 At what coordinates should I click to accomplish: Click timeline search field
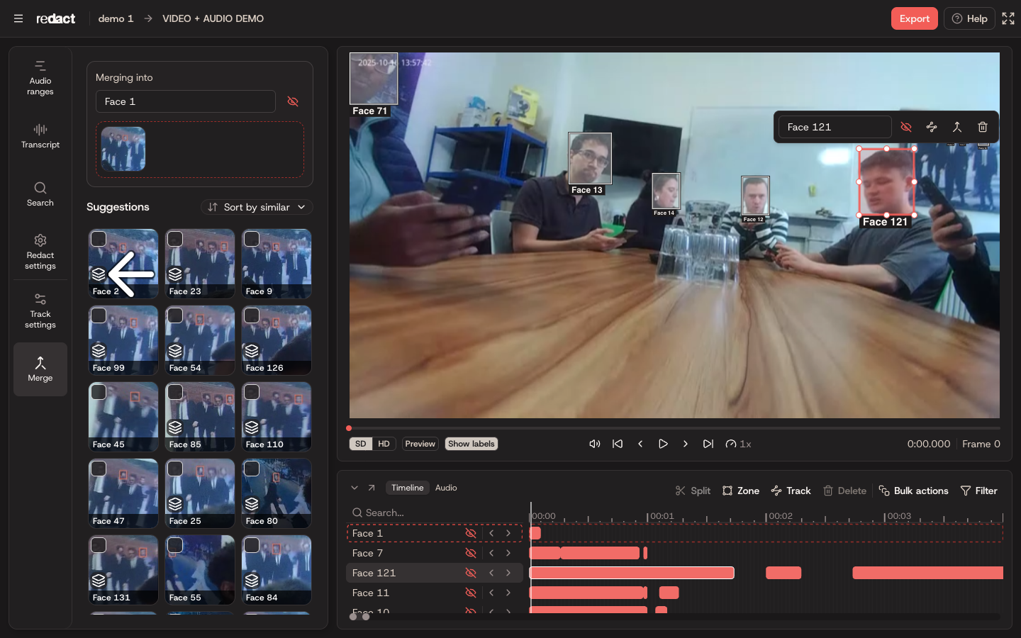click(x=434, y=513)
